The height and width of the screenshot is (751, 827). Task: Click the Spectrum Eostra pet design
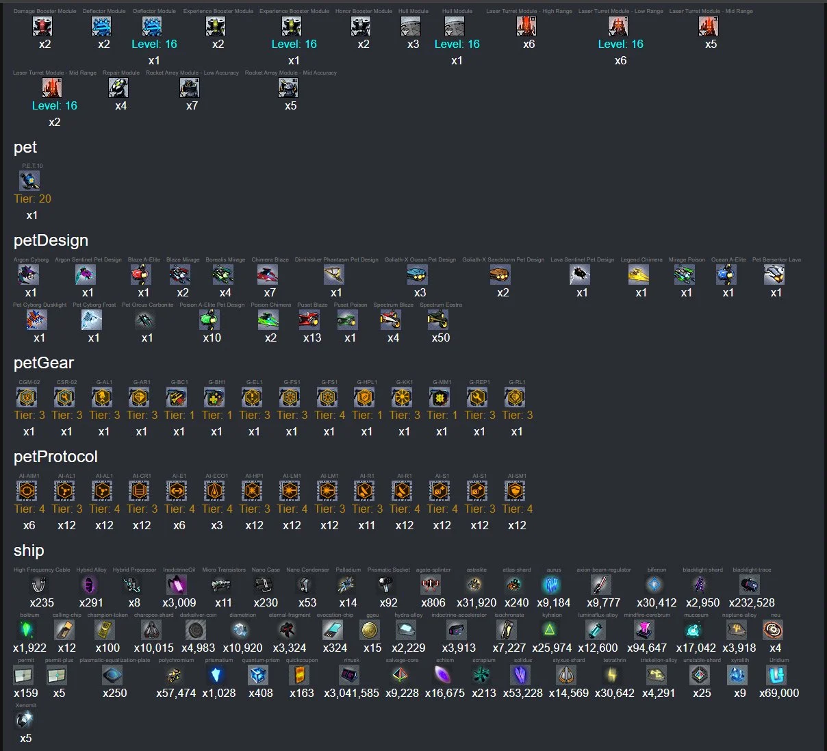coord(439,320)
